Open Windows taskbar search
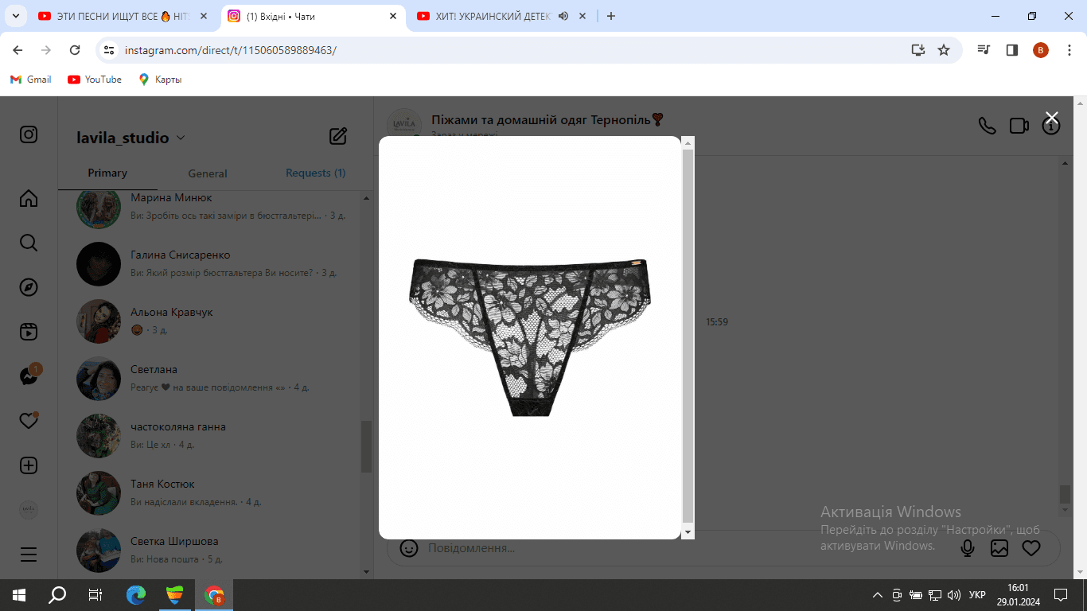1087x611 pixels. tap(57, 595)
